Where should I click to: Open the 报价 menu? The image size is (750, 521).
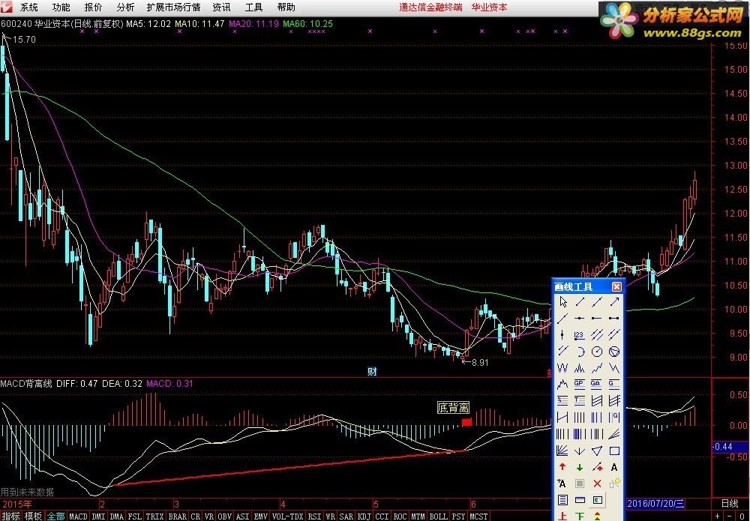(x=93, y=7)
